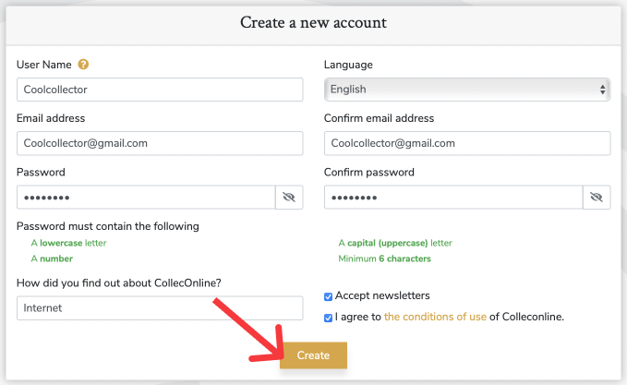Toggle Password field visibility eye icon
Screen dimensions: 627x385
pyautogui.click(x=289, y=197)
